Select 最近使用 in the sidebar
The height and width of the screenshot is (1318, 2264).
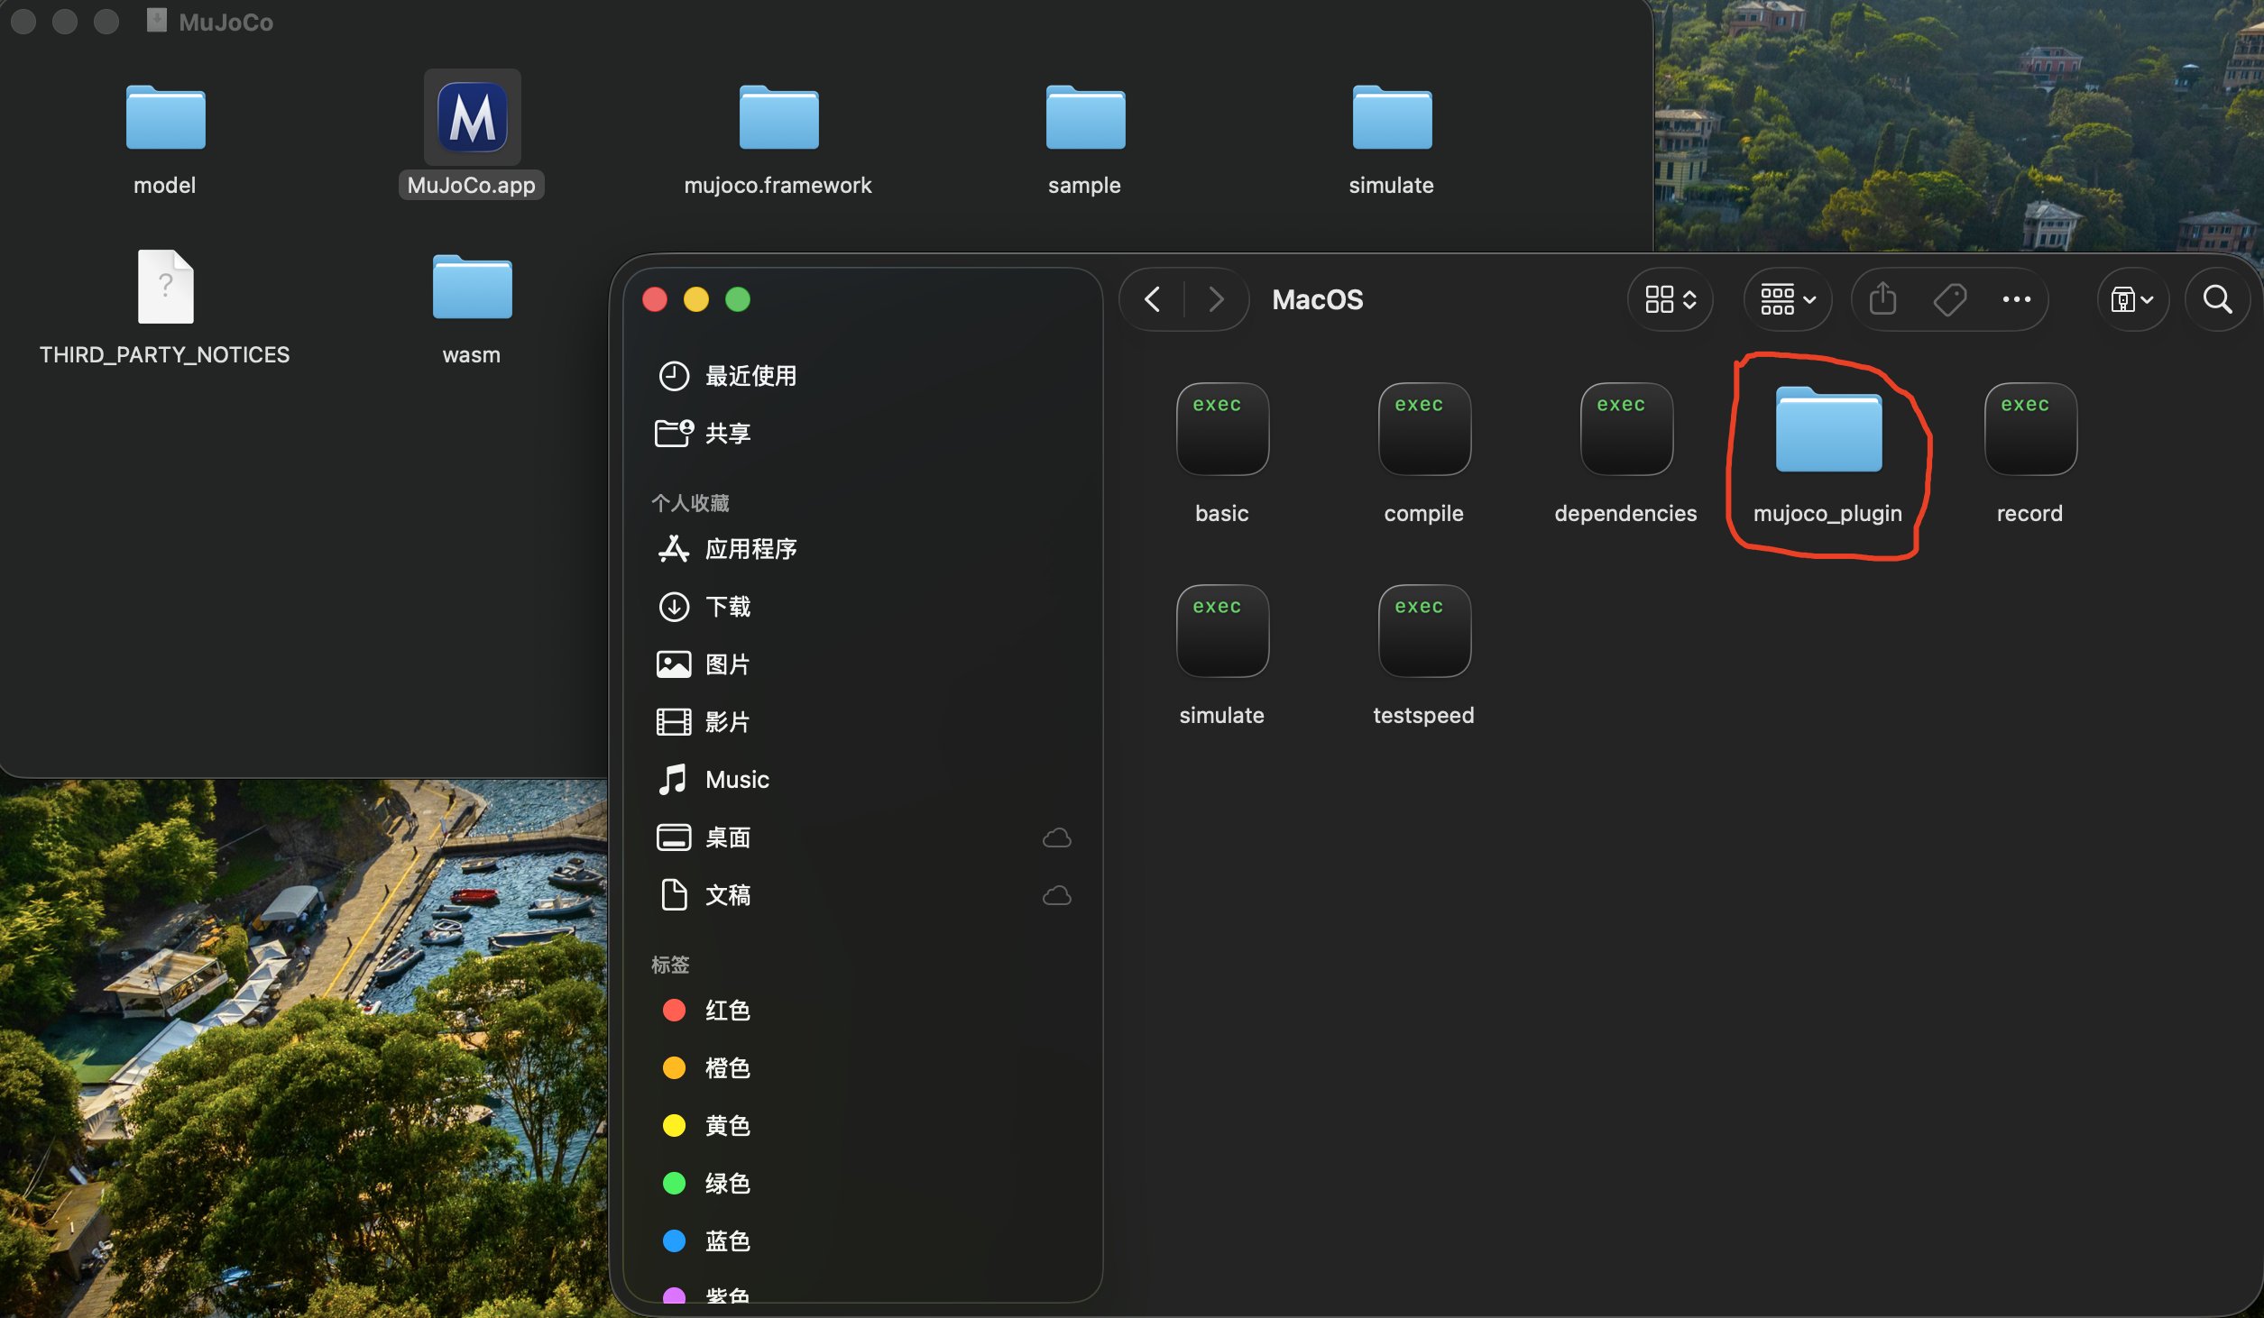pyautogui.click(x=750, y=376)
